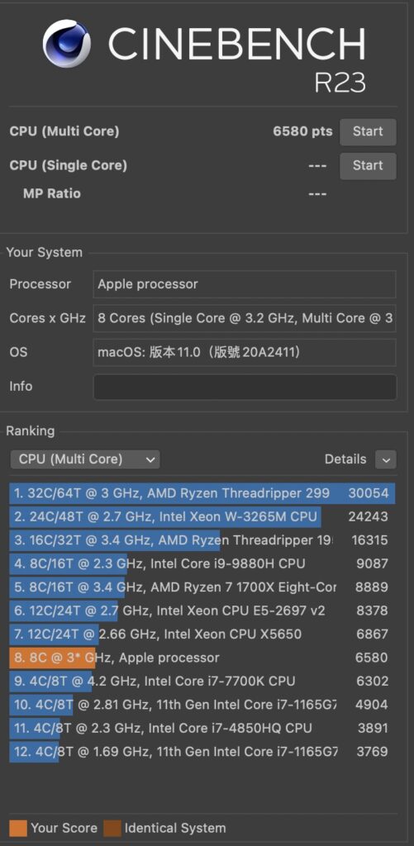The width and height of the screenshot is (414, 846).
Task: Select the highlighted Apple processor ranking row
Action: pos(202,658)
